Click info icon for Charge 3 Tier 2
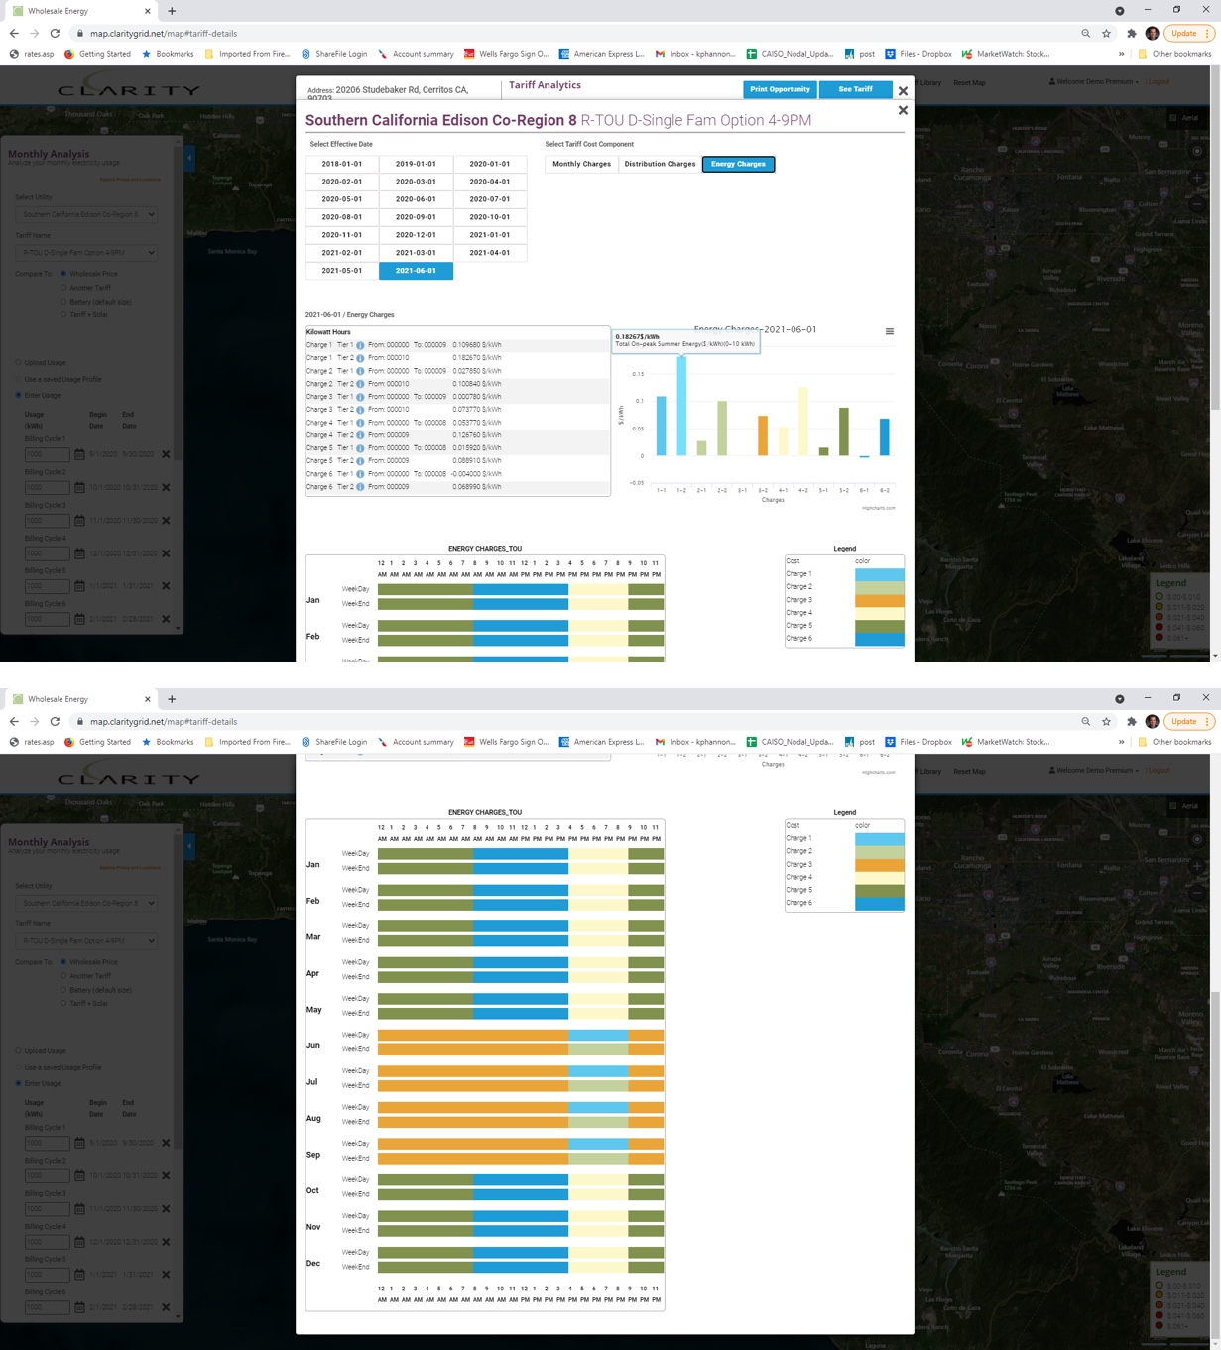Image resolution: width=1221 pixels, height=1350 pixels. [x=360, y=410]
